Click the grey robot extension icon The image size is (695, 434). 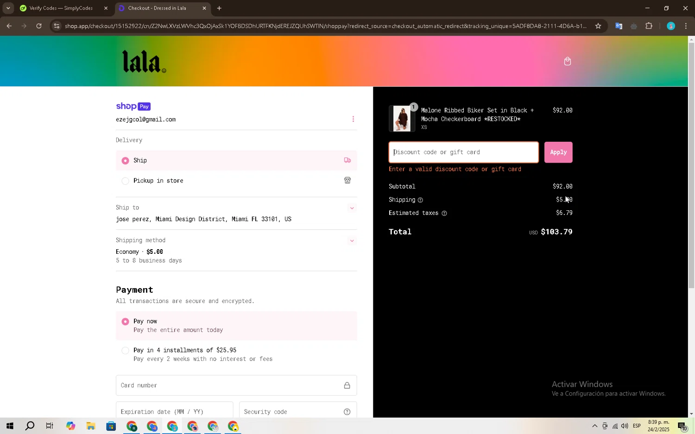(633, 26)
